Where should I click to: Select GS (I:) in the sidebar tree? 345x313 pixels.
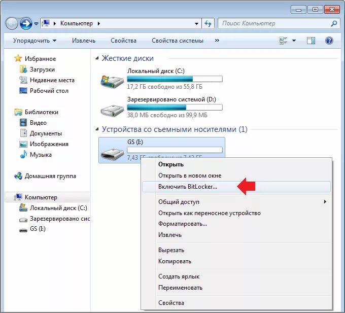[x=38, y=229]
